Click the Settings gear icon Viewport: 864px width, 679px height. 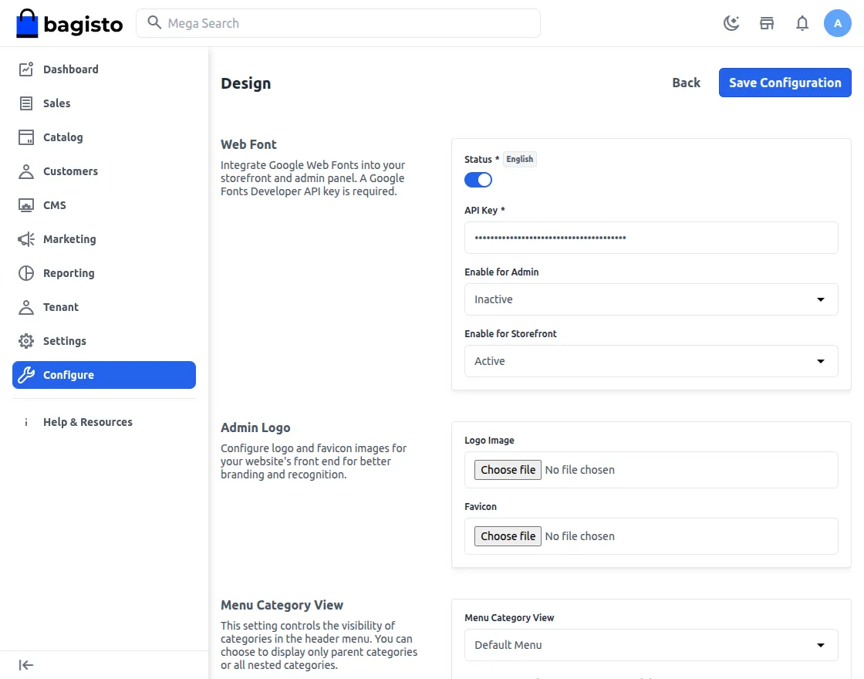pyautogui.click(x=26, y=341)
